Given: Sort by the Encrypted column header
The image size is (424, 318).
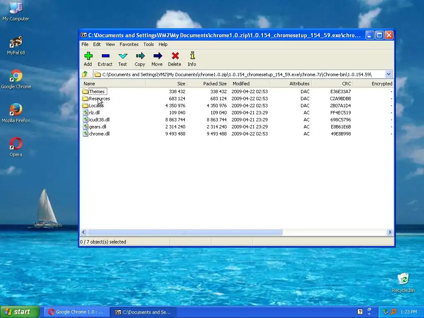Looking at the screenshot, I should 373,84.
